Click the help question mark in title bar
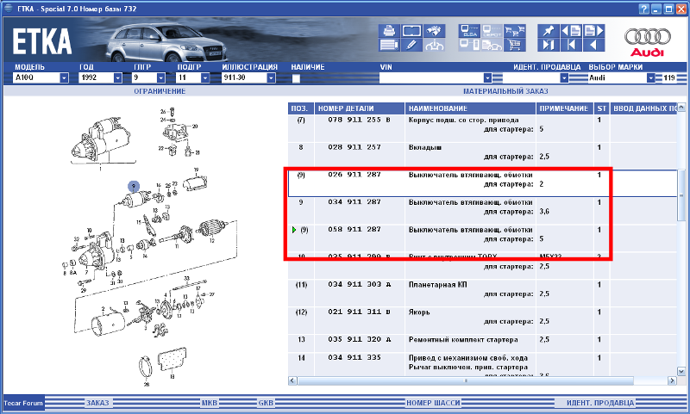Viewport: 690px width, 414px height. [643, 9]
